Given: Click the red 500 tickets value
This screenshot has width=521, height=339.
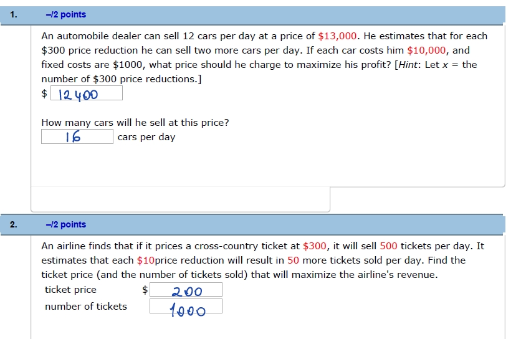Looking at the screenshot, I should [x=389, y=246].
